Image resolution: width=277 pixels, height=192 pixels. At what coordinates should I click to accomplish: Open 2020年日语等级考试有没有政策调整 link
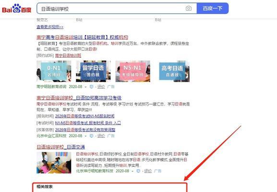tap(85, 130)
